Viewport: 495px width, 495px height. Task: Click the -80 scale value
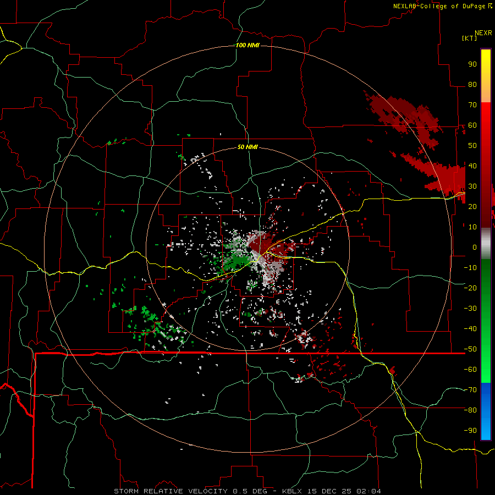tap(470, 410)
